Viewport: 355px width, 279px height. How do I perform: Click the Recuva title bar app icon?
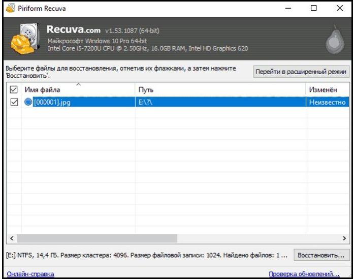[x=11, y=8]
